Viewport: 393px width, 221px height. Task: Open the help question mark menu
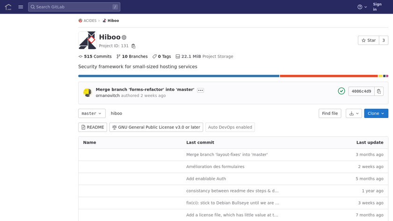click(x=362, y=7)
